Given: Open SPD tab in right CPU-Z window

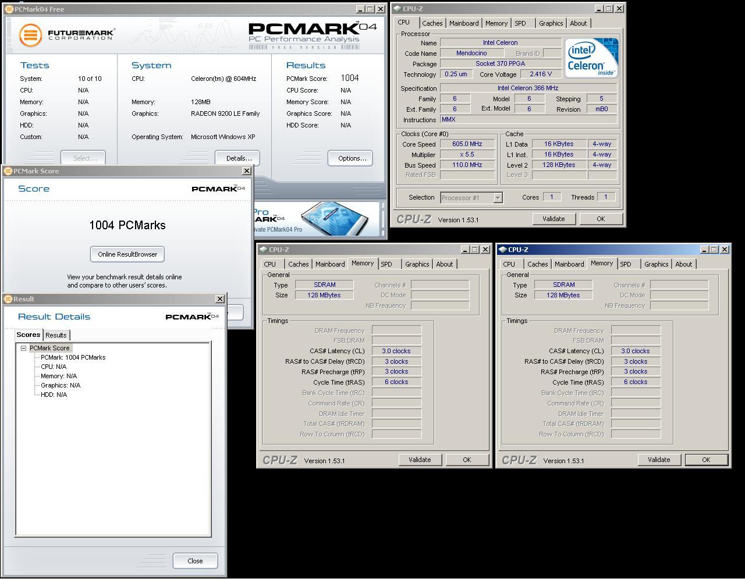Looking at the screenshot, I should tap(626, 264).
